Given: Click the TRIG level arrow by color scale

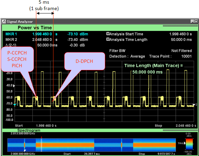Looking at the screenshot, I should [185, 143].
